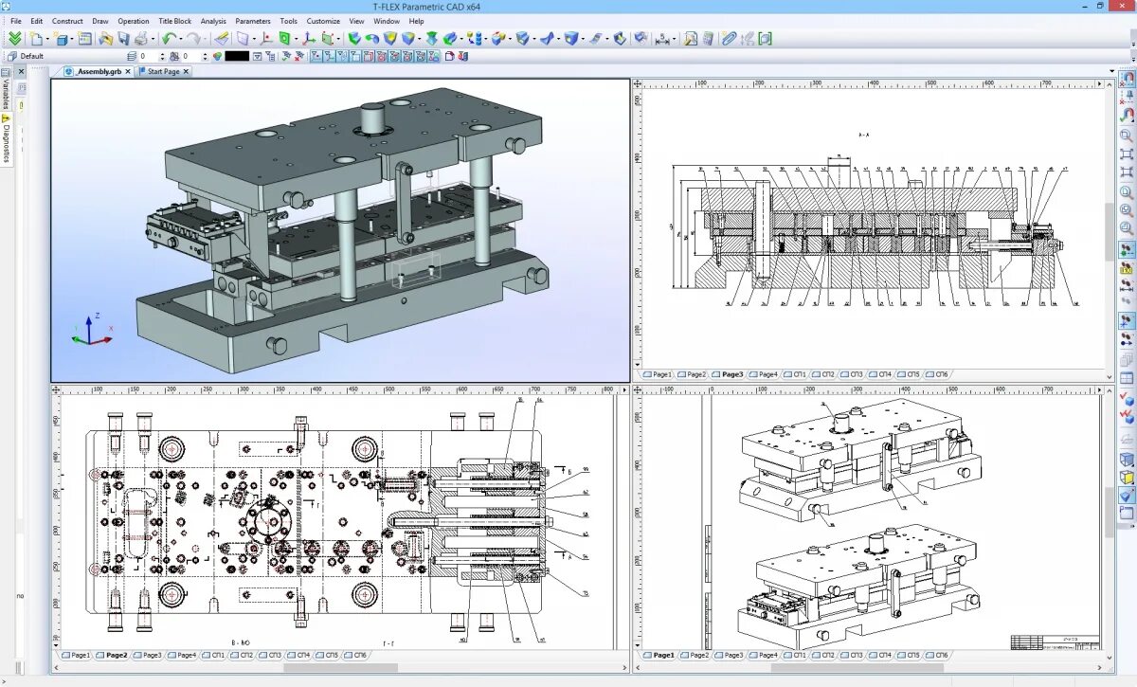Click the level number input field
Screen dimensions: 1137x687
pyautogui.click(x=148, y=56)
